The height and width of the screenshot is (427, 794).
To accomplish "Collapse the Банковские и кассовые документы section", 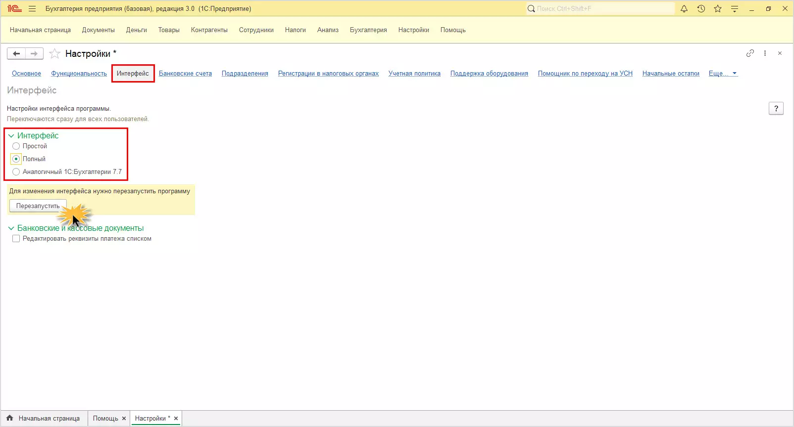I will 11,228.
